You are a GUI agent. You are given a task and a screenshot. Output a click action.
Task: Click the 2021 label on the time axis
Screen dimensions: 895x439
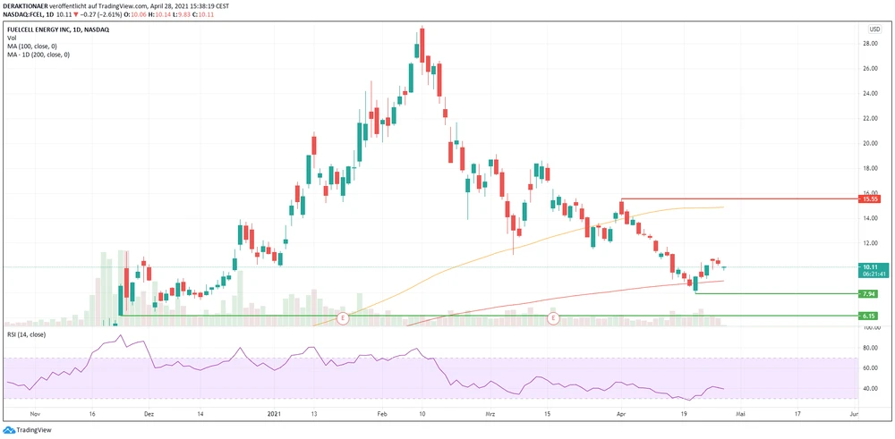(277, 415)
